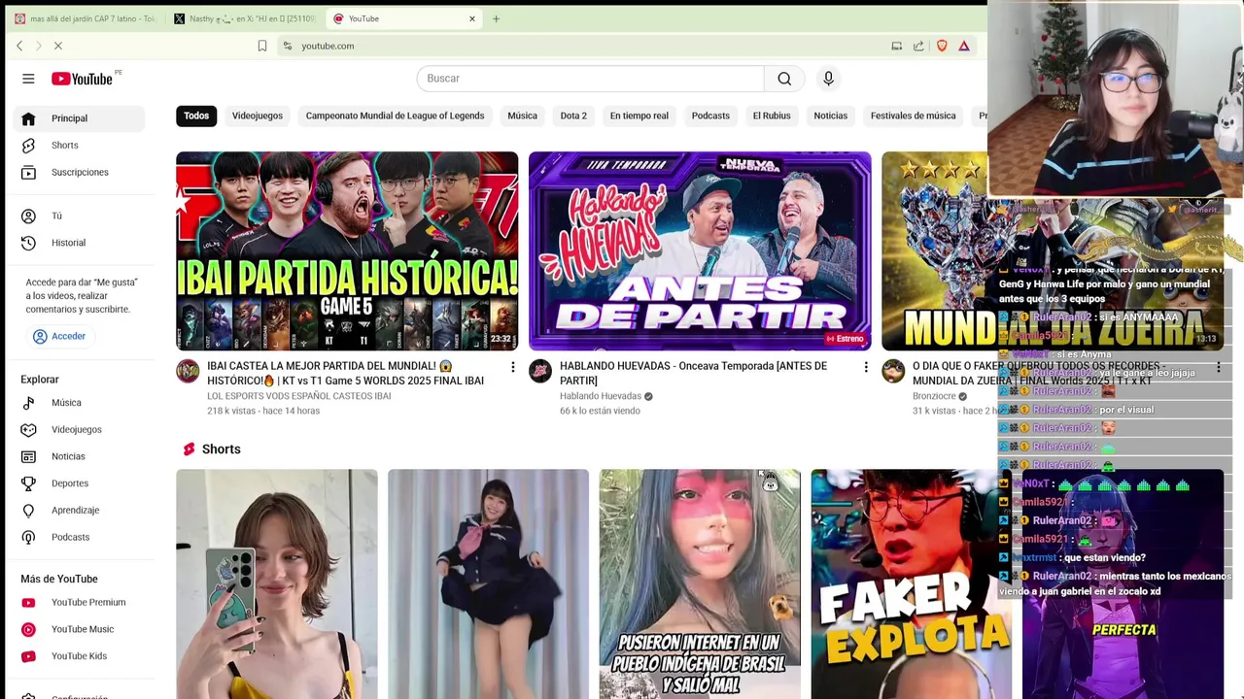Click the youtube.com address bar
The height and width of the screenshot is (699, 1244).
tap(583, 46)
